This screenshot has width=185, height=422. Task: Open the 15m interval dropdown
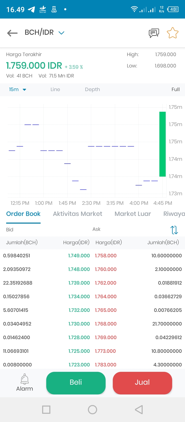pyautogui.click(x=18, y=89)
